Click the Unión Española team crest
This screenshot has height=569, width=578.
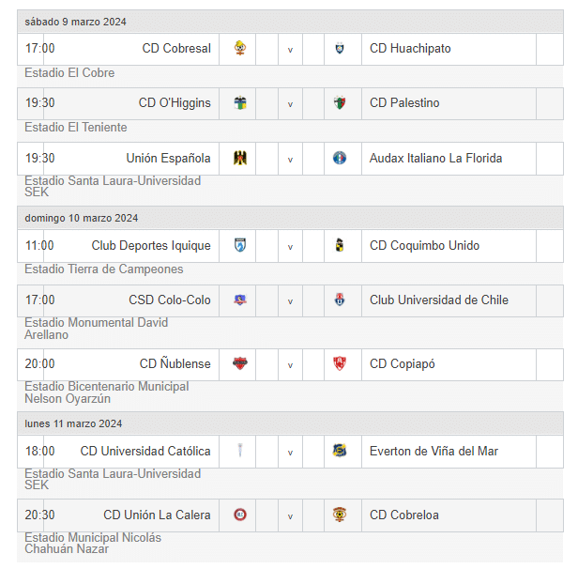(240, 159)
